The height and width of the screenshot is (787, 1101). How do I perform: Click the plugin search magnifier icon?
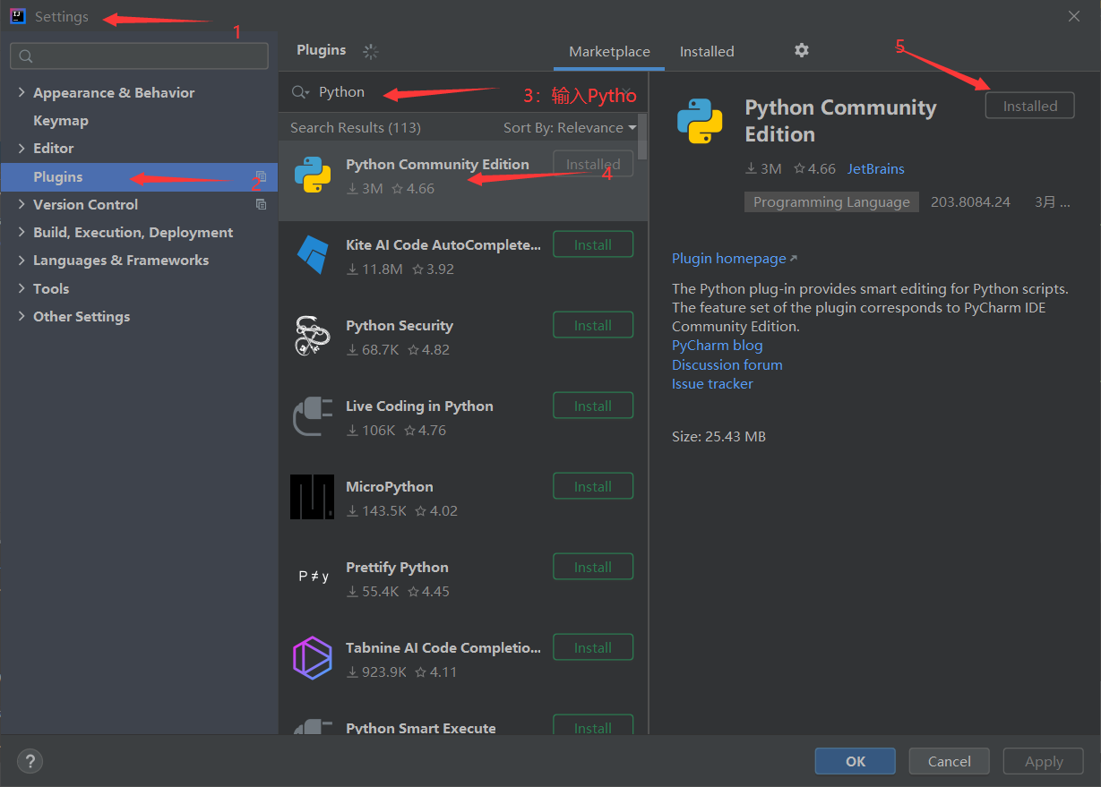[x=299, y=92]
